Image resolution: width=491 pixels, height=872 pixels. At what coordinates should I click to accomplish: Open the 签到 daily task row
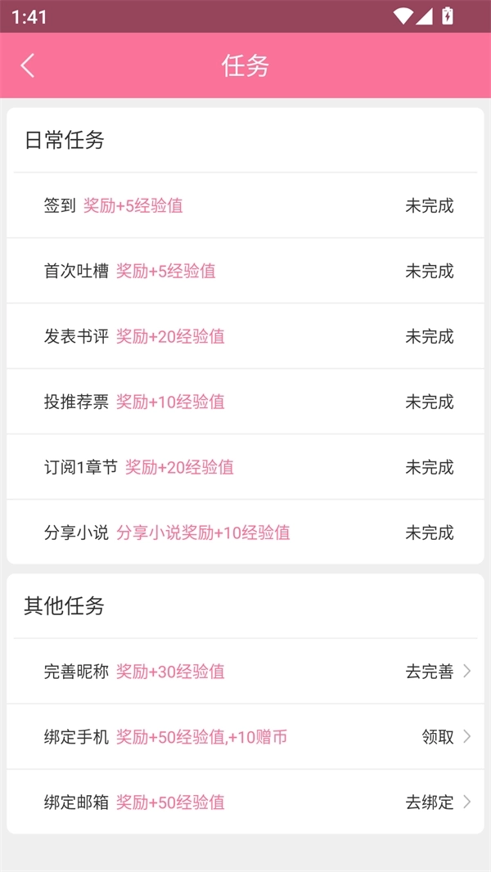[60, 205]
